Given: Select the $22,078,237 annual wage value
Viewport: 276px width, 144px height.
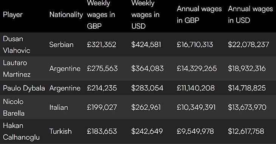Looking at the screenshot, I should [248, 44].
